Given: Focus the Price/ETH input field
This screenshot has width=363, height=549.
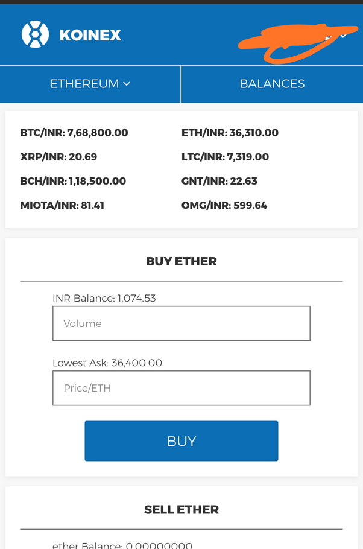Looking at the screenshot, I should tap(181, 388).
